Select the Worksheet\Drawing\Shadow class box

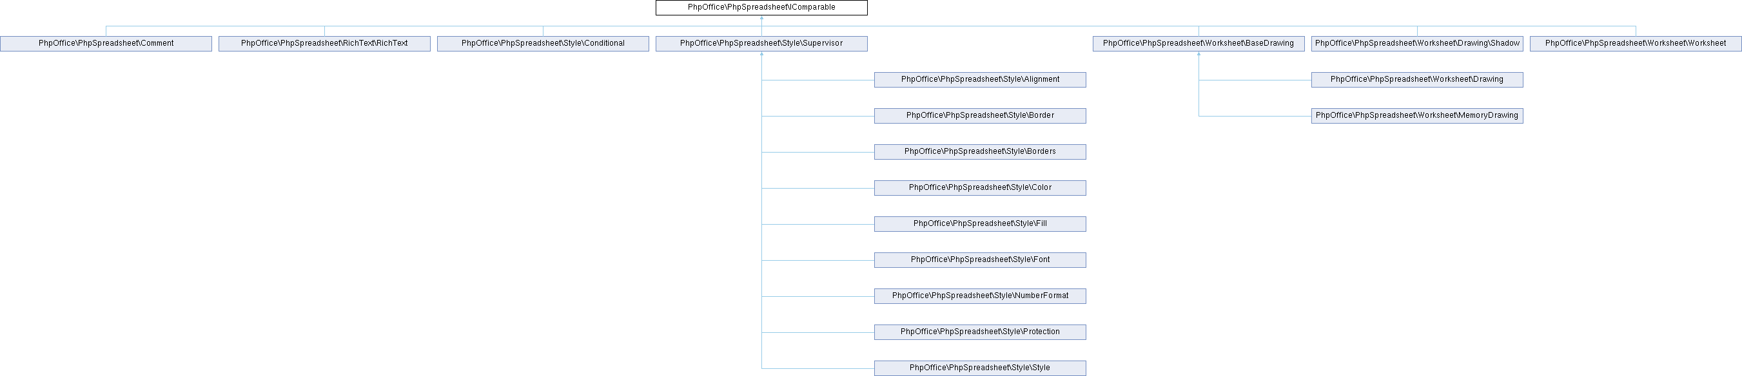1416,43
